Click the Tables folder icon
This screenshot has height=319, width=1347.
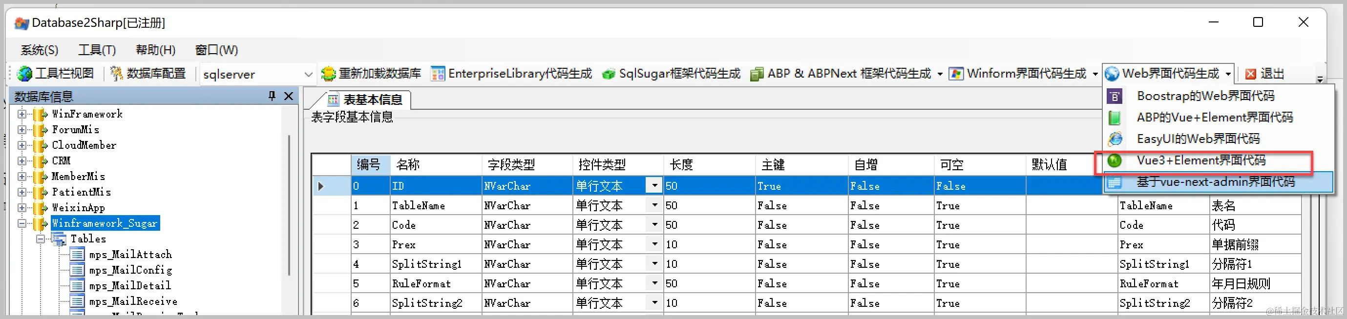point(59,239)
